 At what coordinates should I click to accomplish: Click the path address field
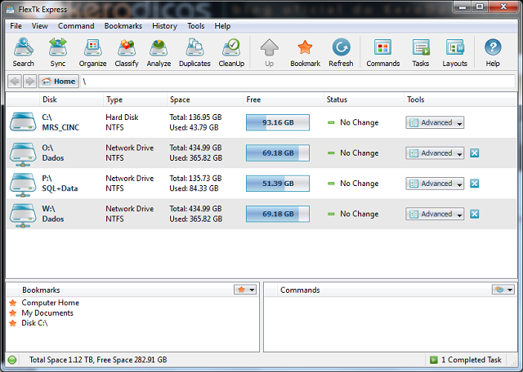tap(297, 82)
